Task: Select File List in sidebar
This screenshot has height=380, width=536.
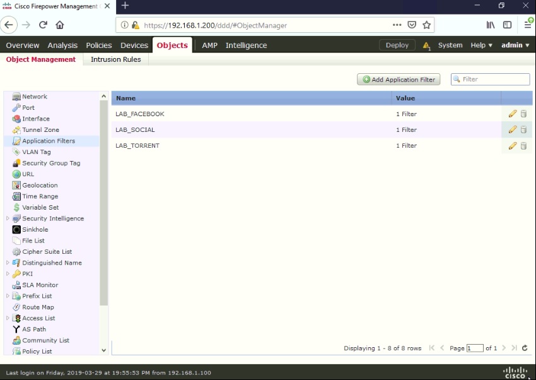Action: tap(33, 240)
